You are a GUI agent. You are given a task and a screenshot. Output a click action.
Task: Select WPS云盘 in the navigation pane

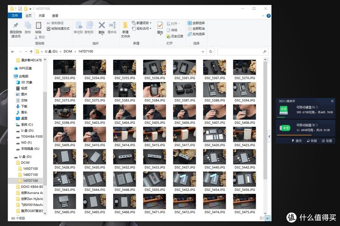(25, 68)
